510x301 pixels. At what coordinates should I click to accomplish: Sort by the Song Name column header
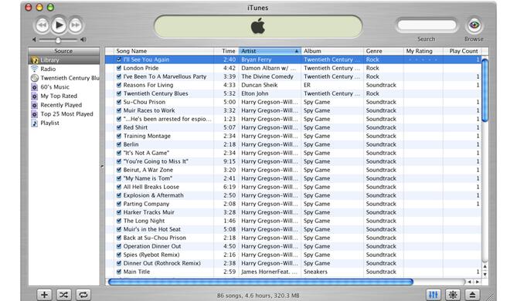pos(164,51)
